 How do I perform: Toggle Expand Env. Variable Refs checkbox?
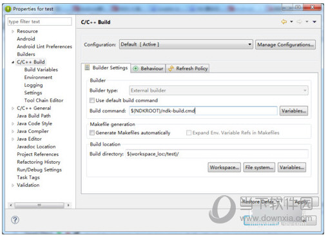click(189, 133)
